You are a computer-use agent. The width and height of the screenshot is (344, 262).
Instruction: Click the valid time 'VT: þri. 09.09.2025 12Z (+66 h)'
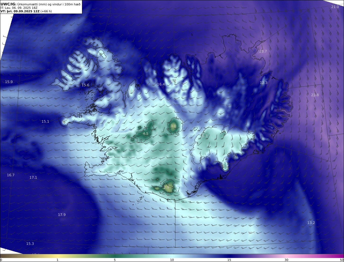(26, 11)
